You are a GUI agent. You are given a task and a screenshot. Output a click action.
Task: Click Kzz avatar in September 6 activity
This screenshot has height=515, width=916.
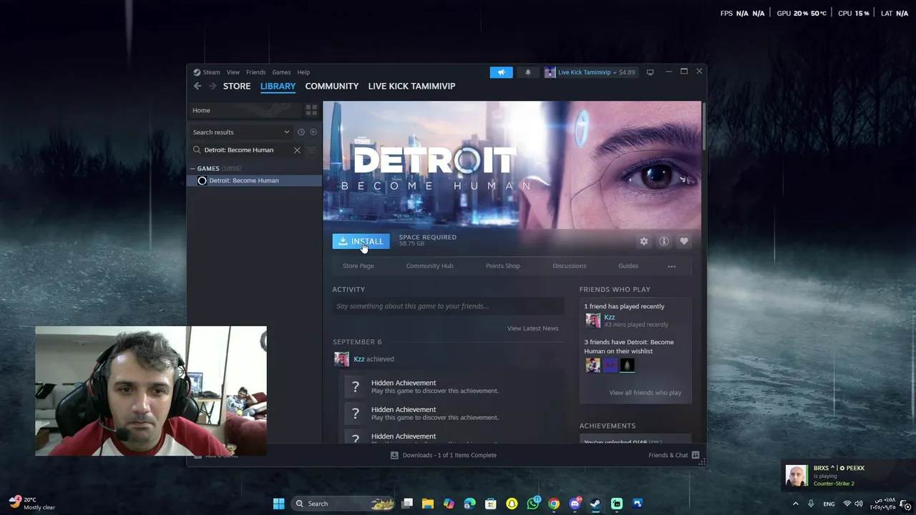click(341, 359)
